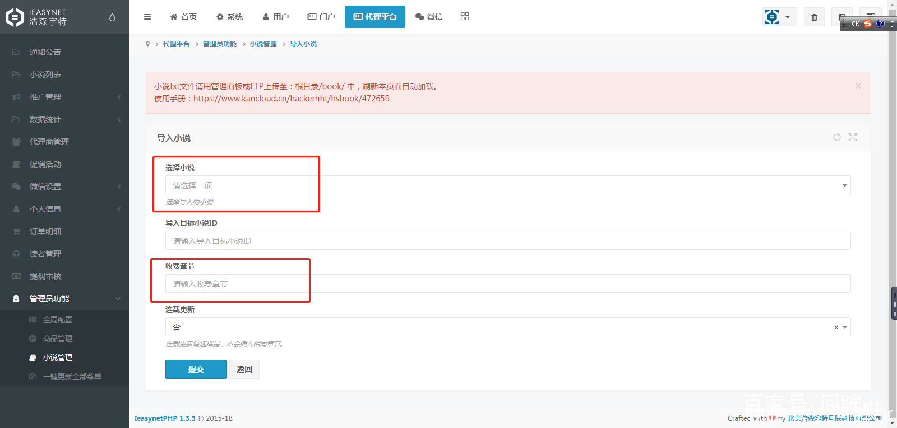
Task: Open the 选择小说 dropdown
Action: (508, 185)
